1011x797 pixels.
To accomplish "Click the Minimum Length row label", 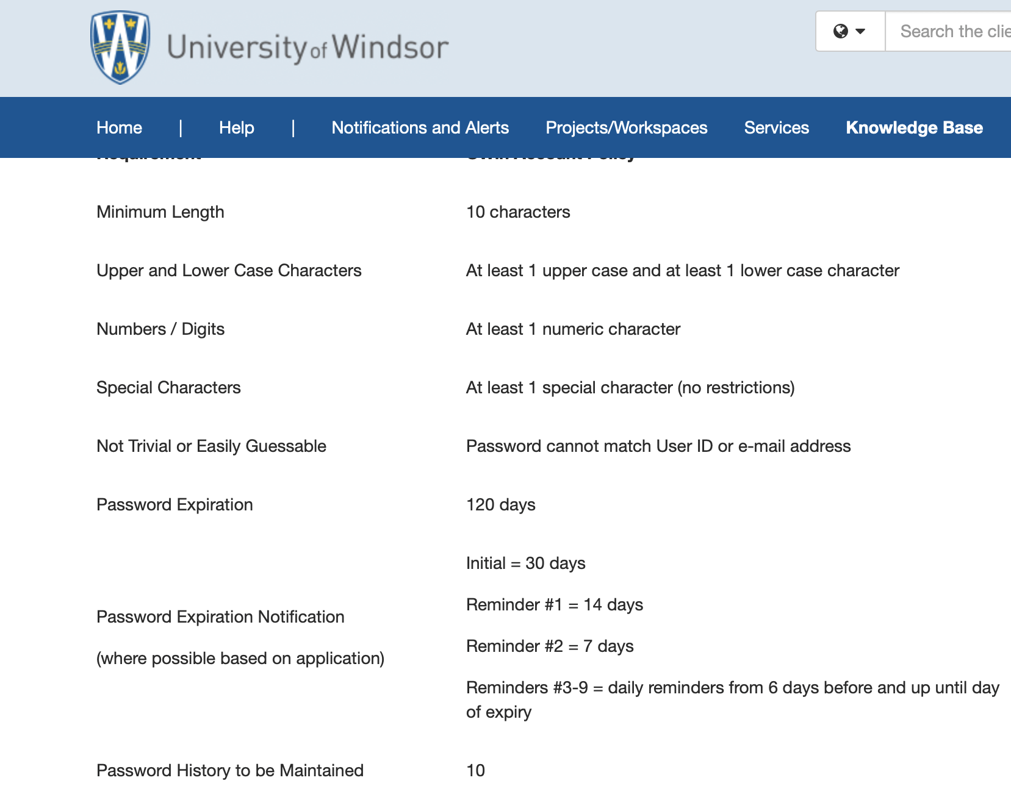I will point(160,212).
